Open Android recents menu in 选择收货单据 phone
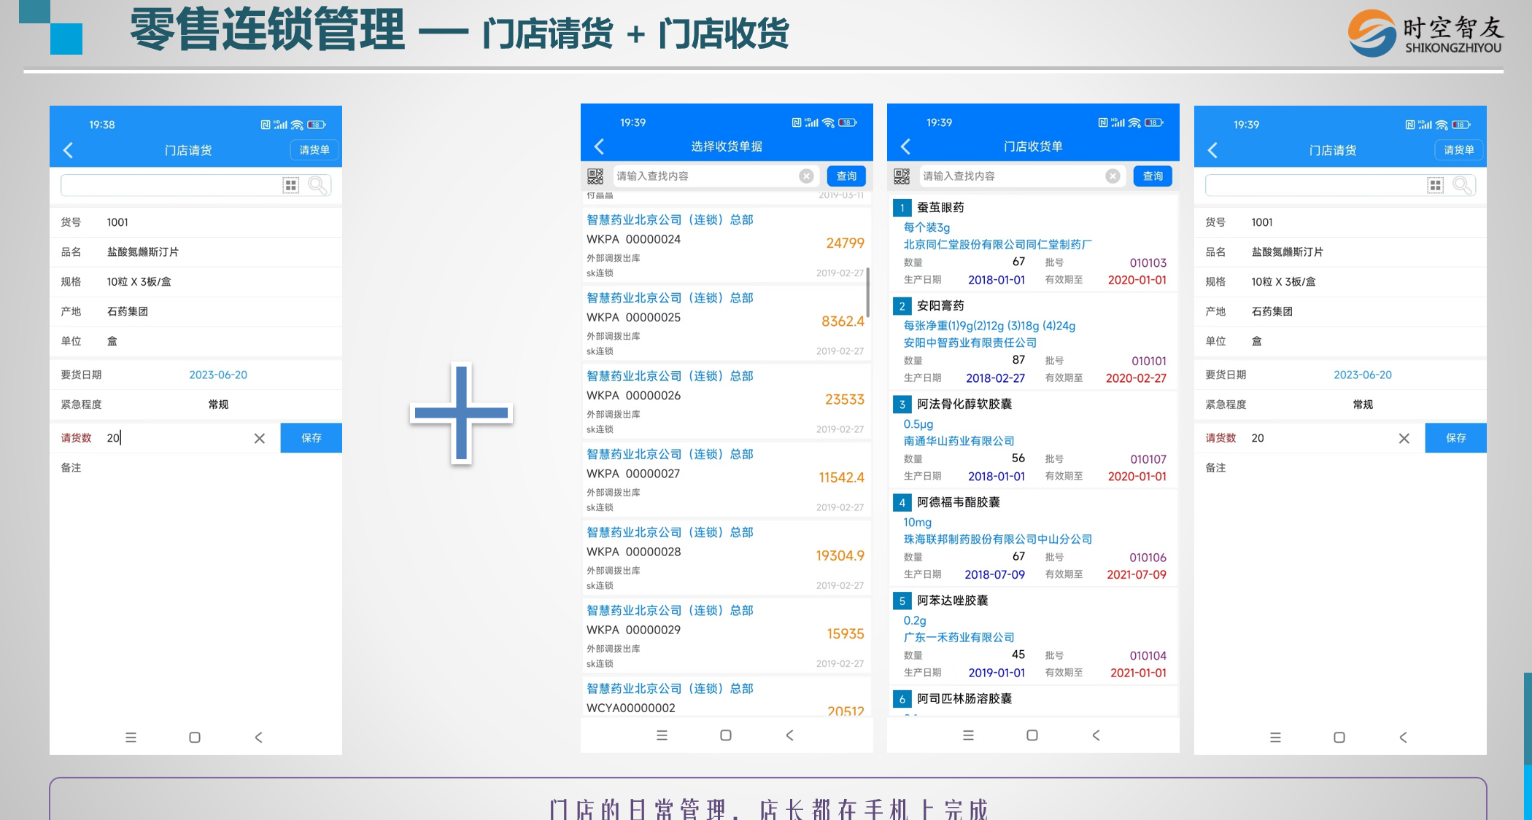The image size is (1532, 820). 662,735
